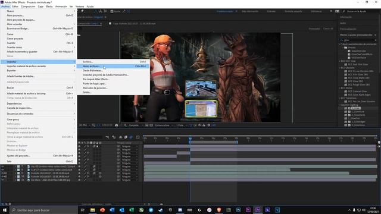Open Photoshop from the taskbar
Viewport: 381px width, 214px height.
[238, 210]
